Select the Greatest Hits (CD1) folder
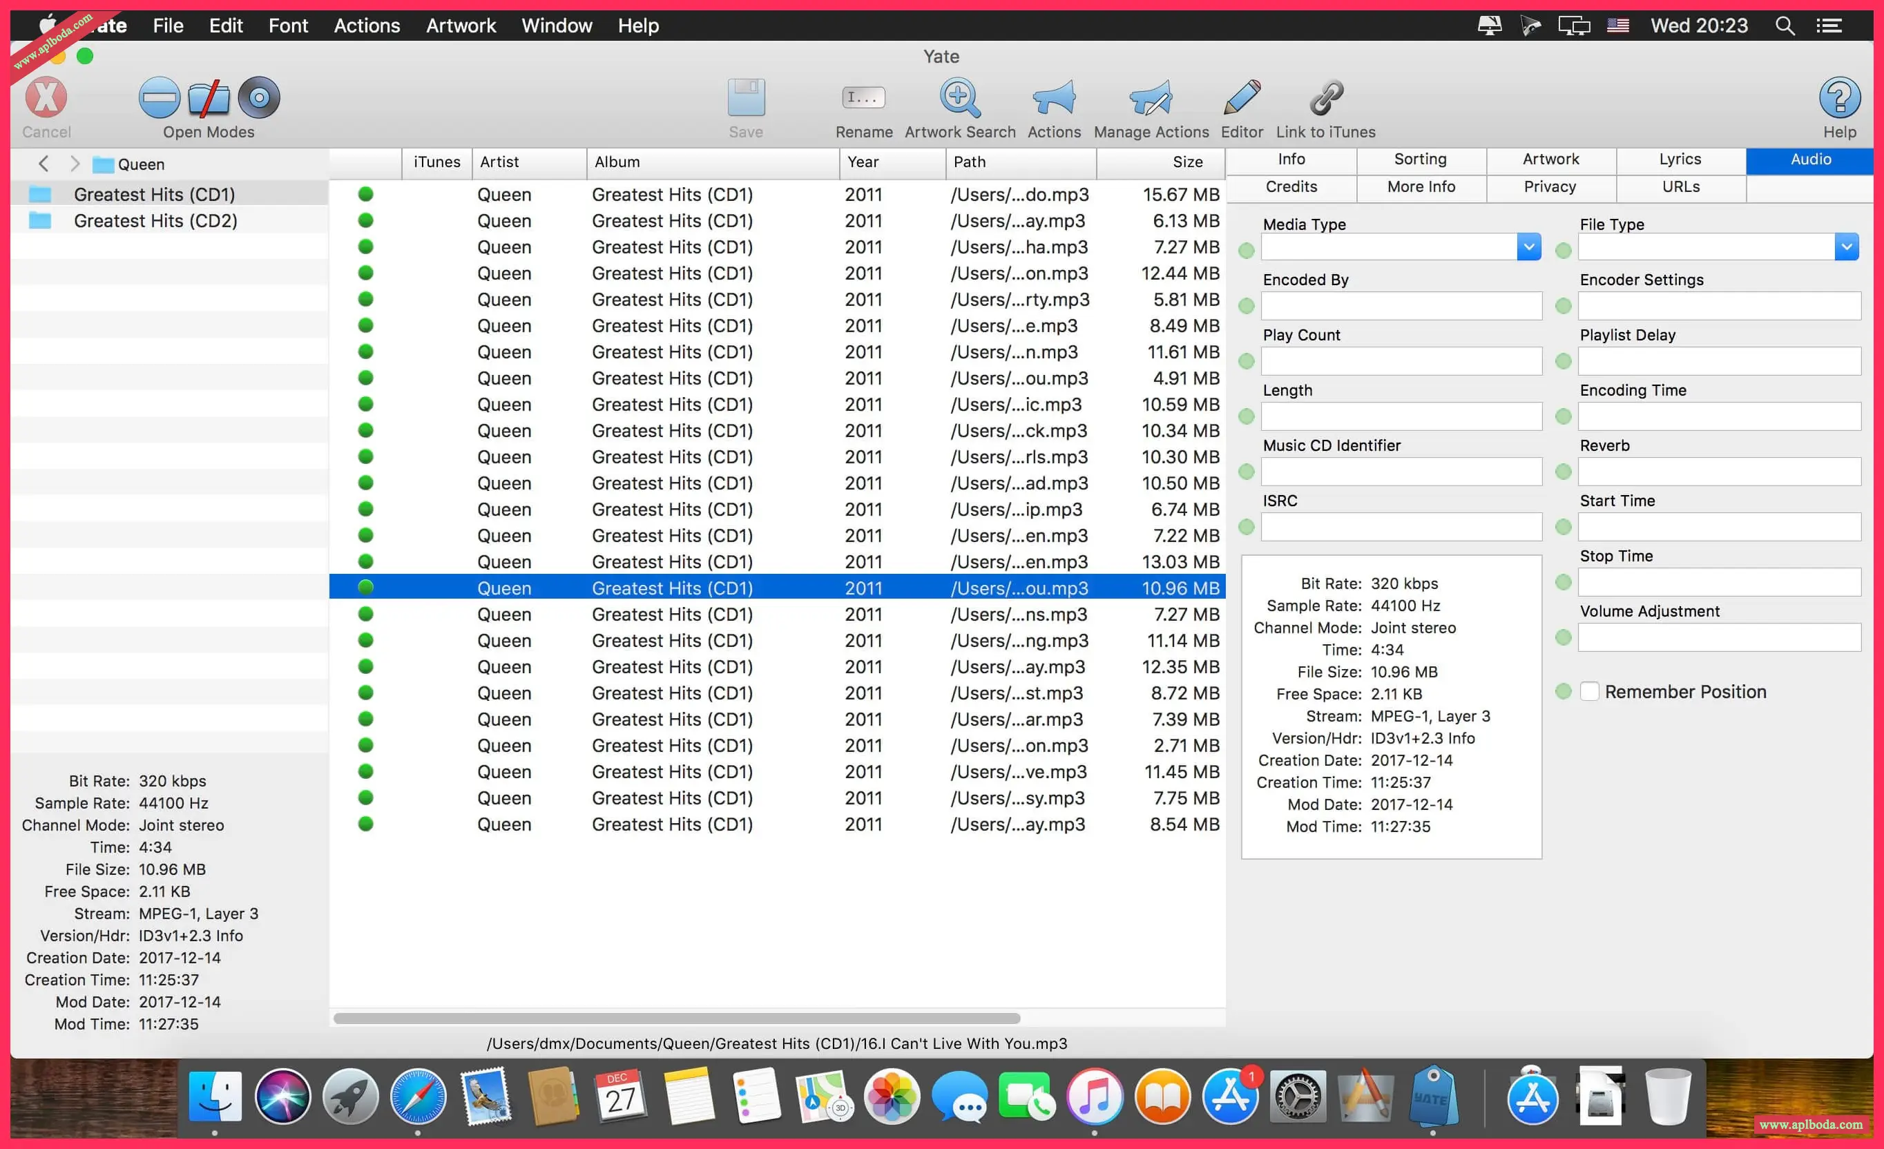The image size is (1884, 1149). (x=170, y=194)
